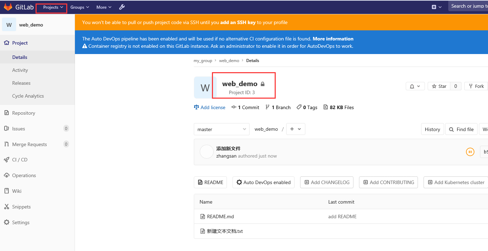Click zhangsan's commit author avatar
The image size is (488, 251).
point(206,152)
